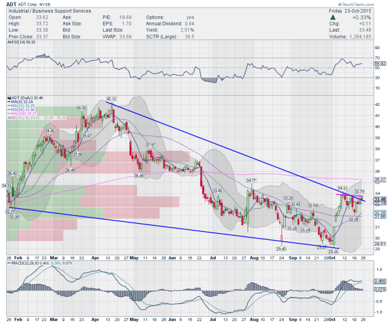
Task: Click the 29.16 lowest price label
Action: (x=333, y=252)
